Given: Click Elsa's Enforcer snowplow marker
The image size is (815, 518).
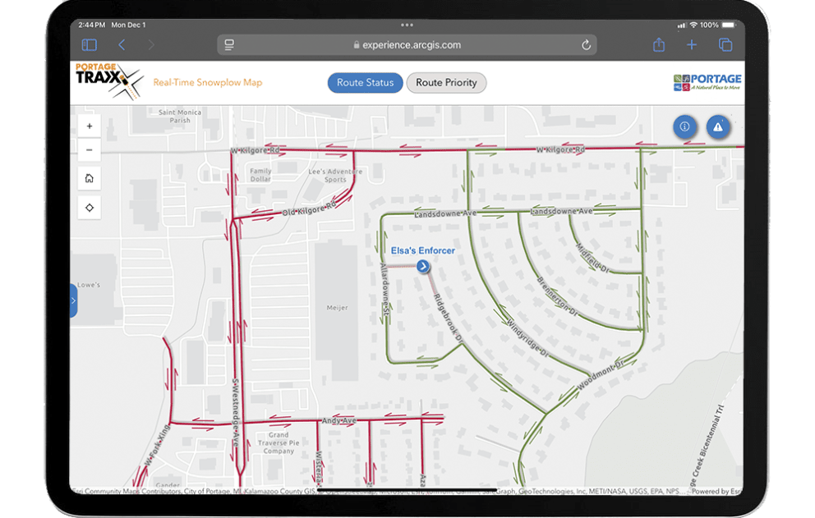Looking at the screenshot, I should pyautogui.click(x=422, y=266).
